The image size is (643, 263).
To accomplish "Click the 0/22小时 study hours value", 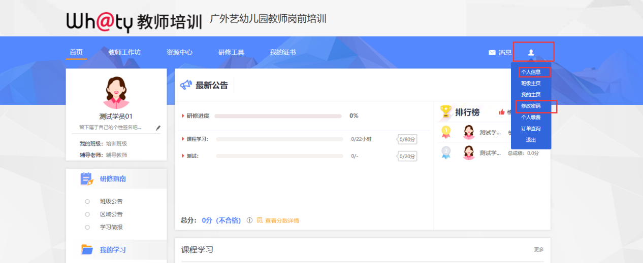I will click(x=361, y=139).
